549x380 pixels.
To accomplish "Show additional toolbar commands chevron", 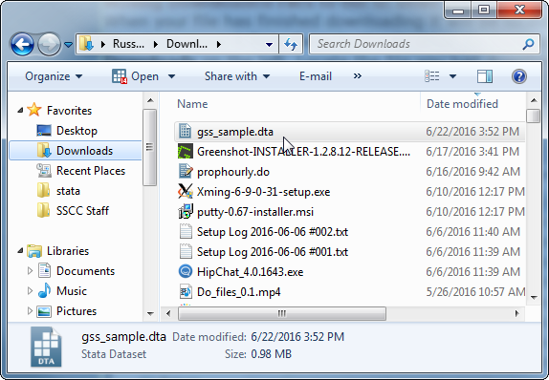I will [357, 76].
